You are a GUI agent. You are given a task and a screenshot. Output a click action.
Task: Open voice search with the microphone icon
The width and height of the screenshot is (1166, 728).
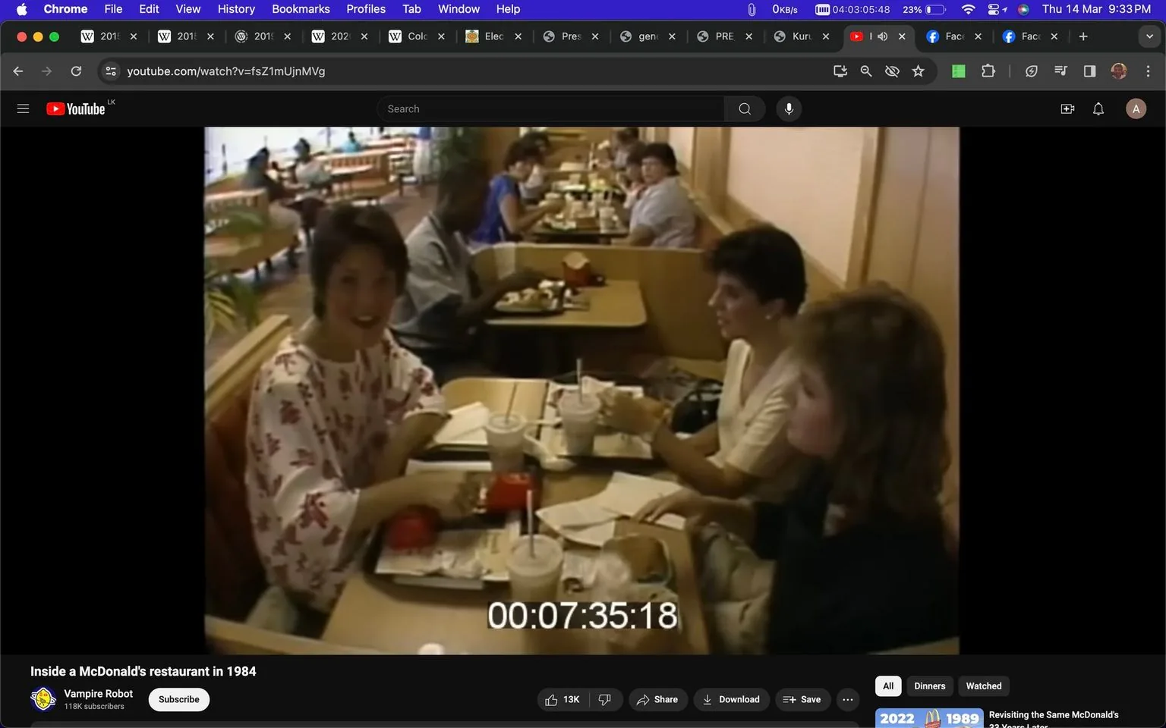789,108
